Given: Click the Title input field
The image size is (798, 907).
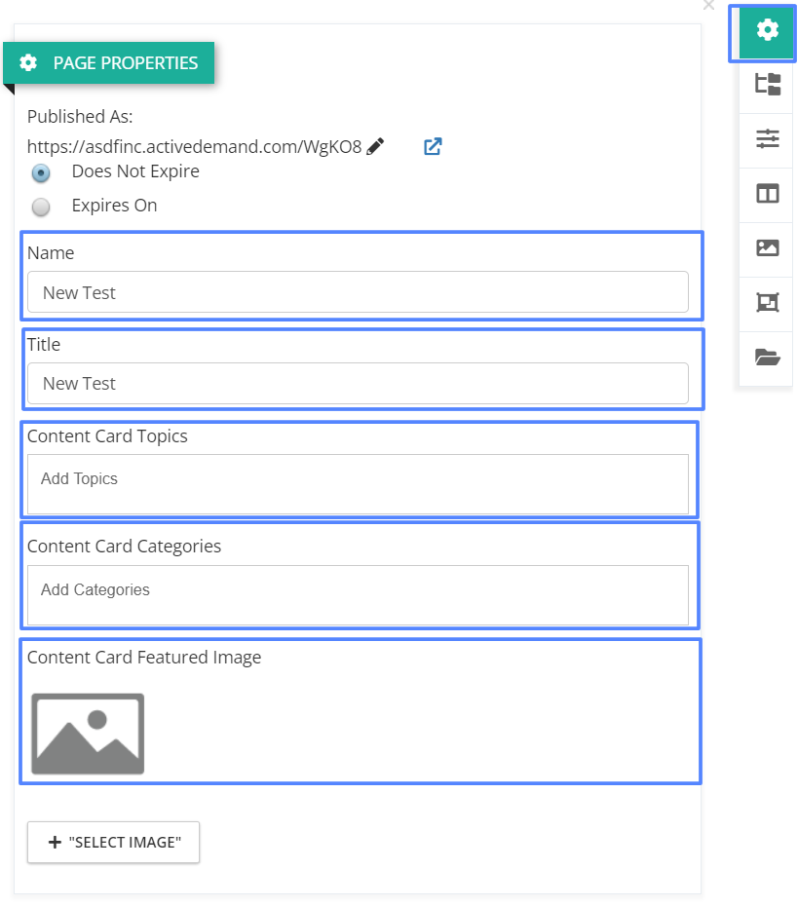Looking at the screenshot, I should point(358,383).
